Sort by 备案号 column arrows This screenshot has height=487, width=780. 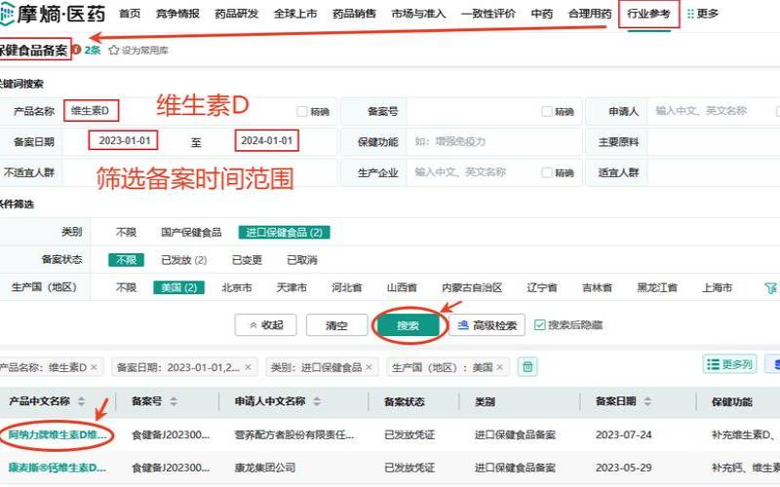tap(174, 401)
